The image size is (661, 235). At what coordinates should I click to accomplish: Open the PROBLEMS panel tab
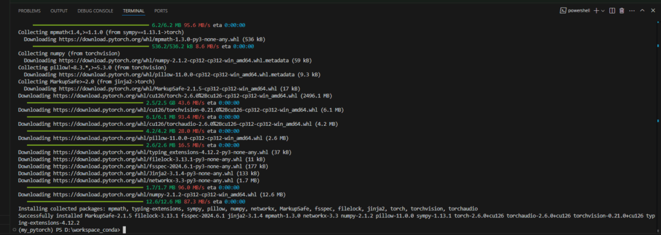pos(30,11)
